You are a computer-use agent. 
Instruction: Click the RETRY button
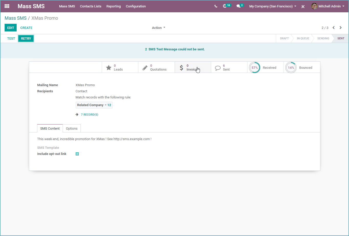(26, 38)
